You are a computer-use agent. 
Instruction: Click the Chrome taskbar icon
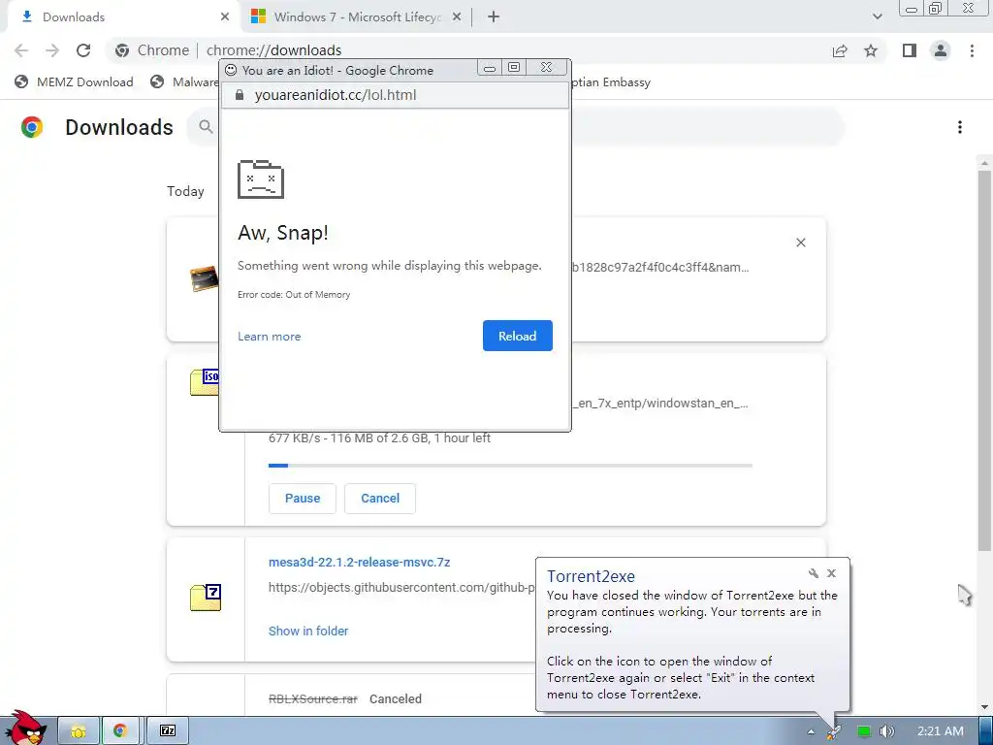pyautogui.click(x=120, y=731)
